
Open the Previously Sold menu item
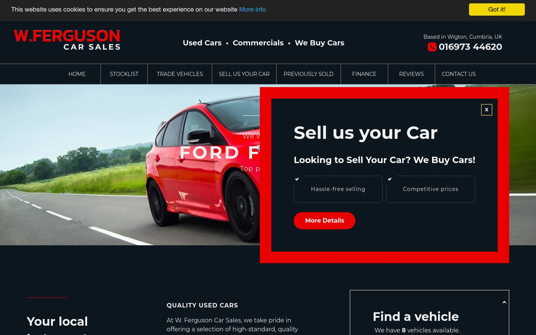click(309, 74)
